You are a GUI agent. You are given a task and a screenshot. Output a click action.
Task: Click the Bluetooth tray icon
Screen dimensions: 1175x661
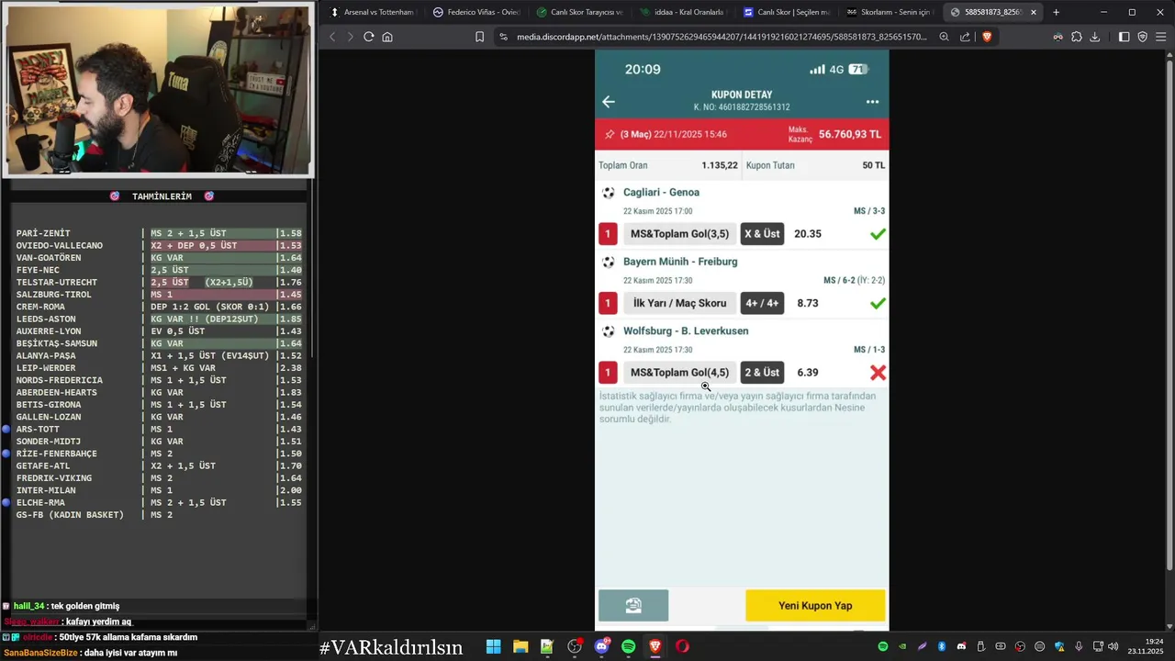pyautogui.click(x=942, y=646)
